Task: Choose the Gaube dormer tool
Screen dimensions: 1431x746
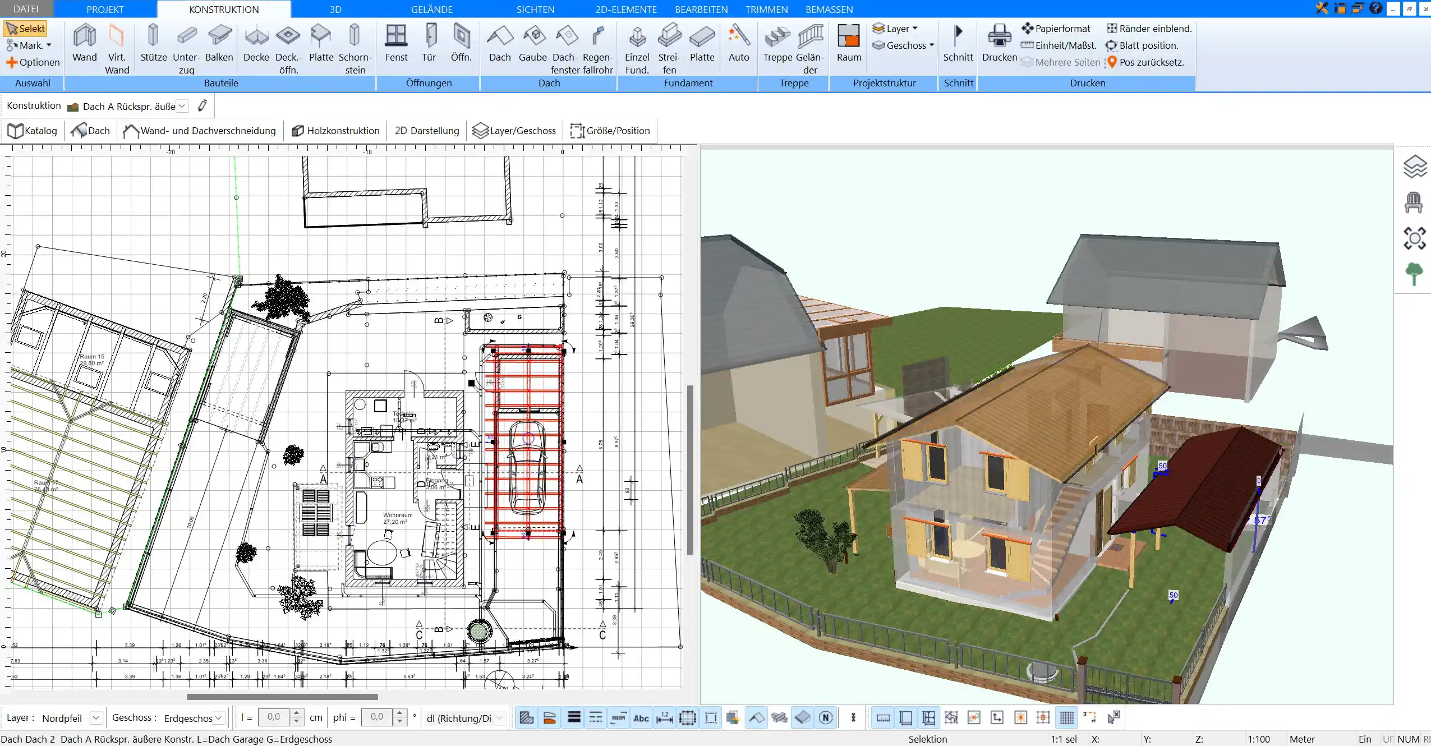Action: pyautogui.click(x=532, y=43)
